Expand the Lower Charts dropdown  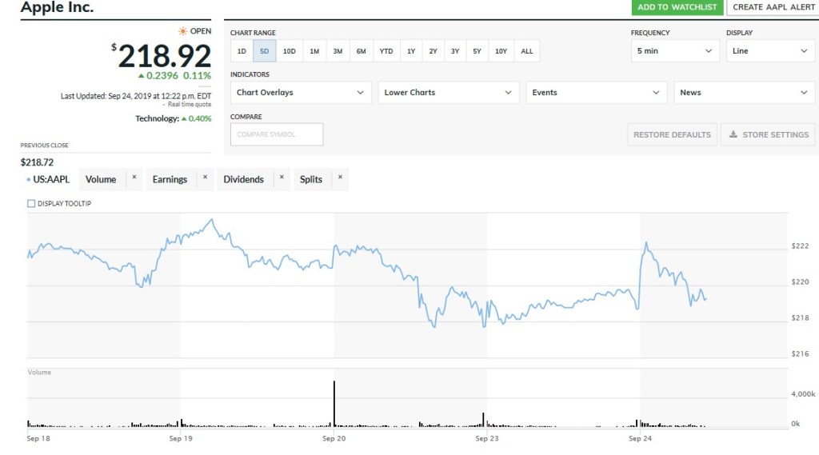pyautogui.click(x=449, y=93)
